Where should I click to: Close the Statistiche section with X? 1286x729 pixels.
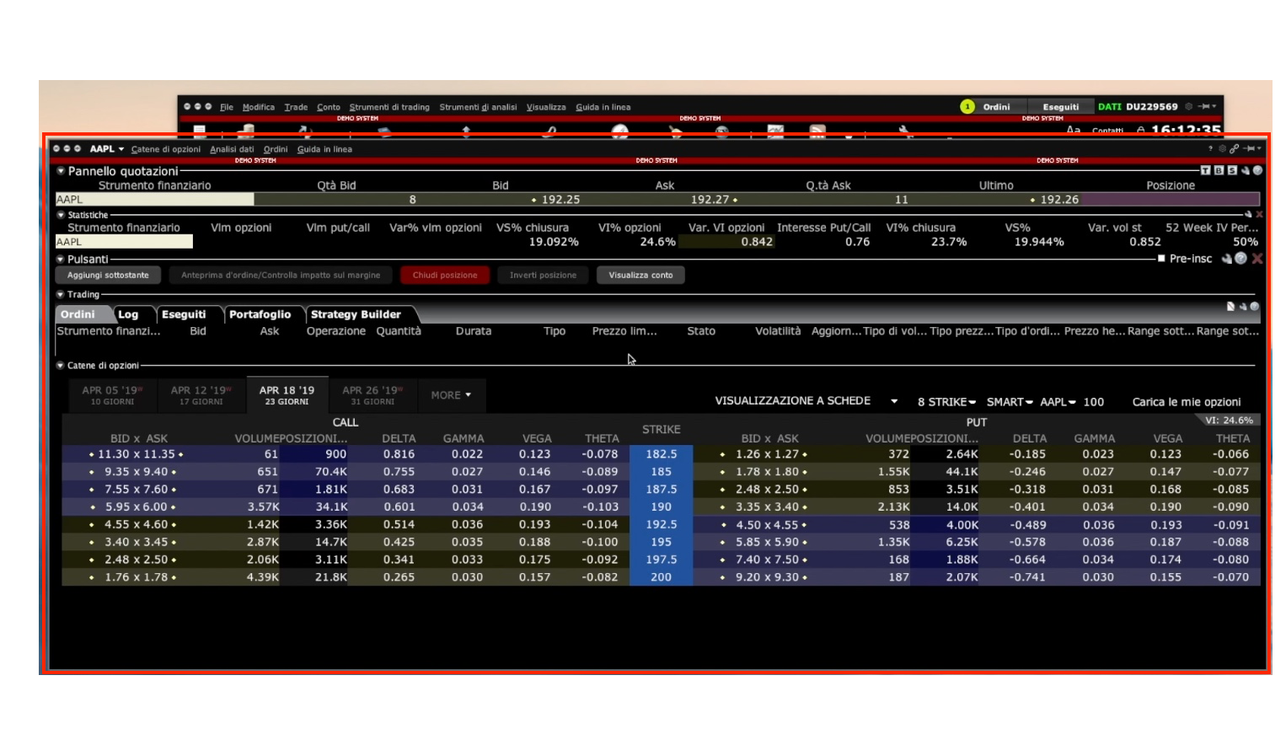(1259, 214)
